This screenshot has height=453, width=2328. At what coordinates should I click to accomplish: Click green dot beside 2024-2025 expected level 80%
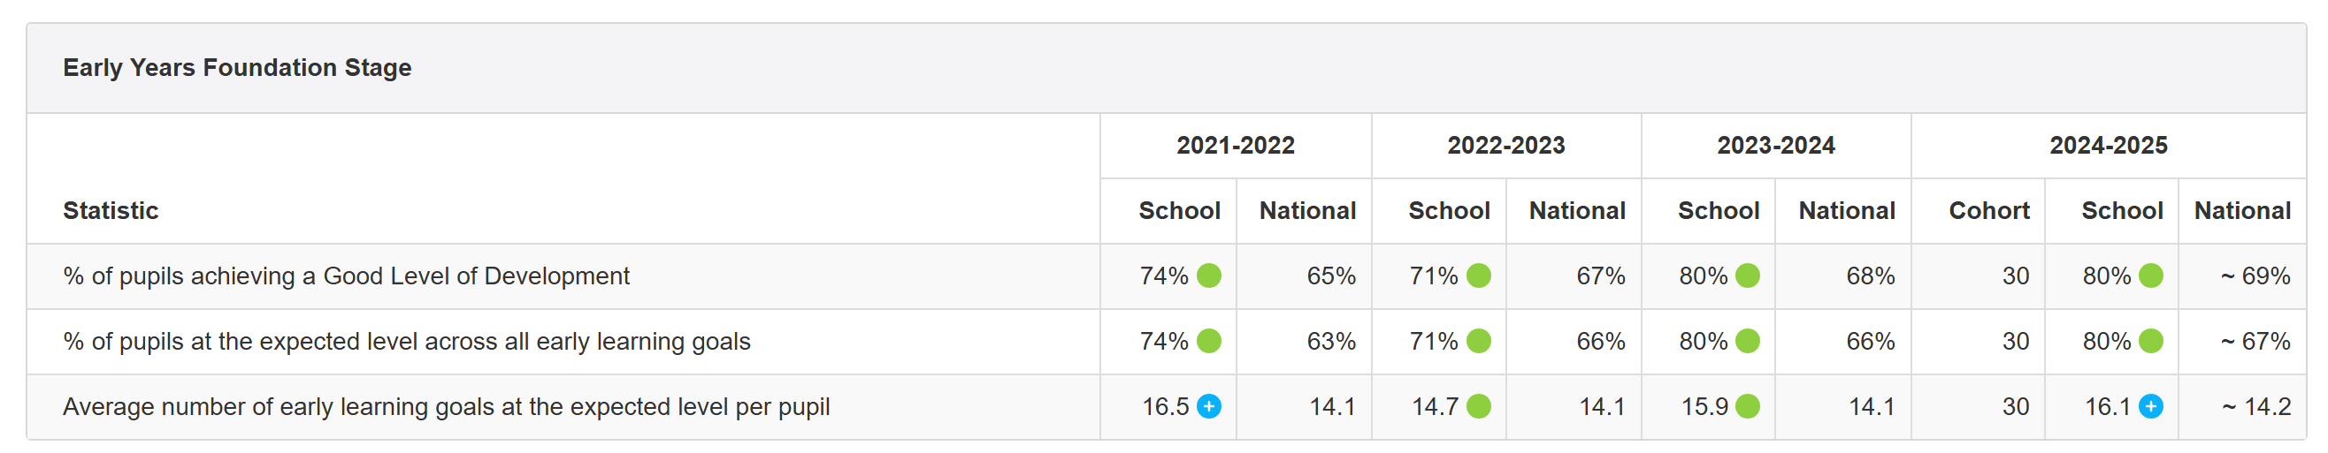point(2151,341)
